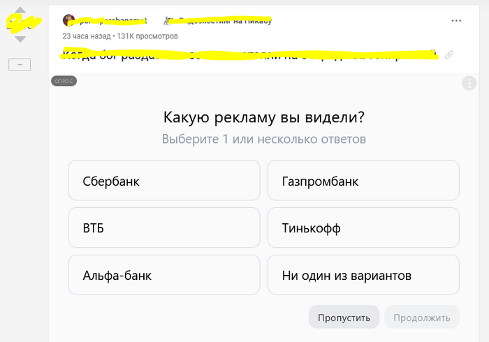The image size is (489, 342).
Task: Open the poll widget's vertical dots menu
Action: [469, 83]
